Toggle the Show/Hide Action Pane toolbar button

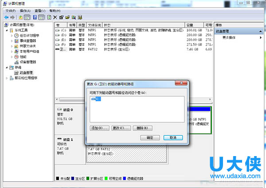coord(41,17)
